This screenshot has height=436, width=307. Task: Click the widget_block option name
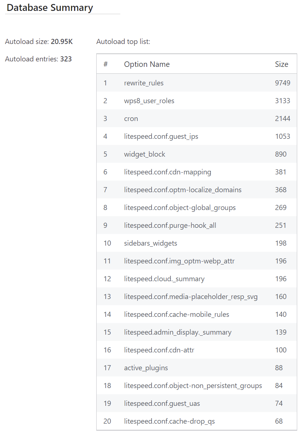pos(145,154)
